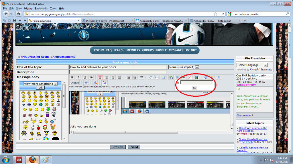Pick the Santa hat emoticon
The image size is (293, 164).
(x=45, y=127)
